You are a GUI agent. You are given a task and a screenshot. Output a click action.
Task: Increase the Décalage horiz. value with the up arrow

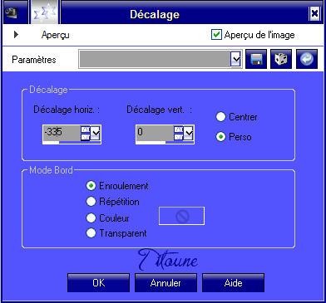pos(86,130)
